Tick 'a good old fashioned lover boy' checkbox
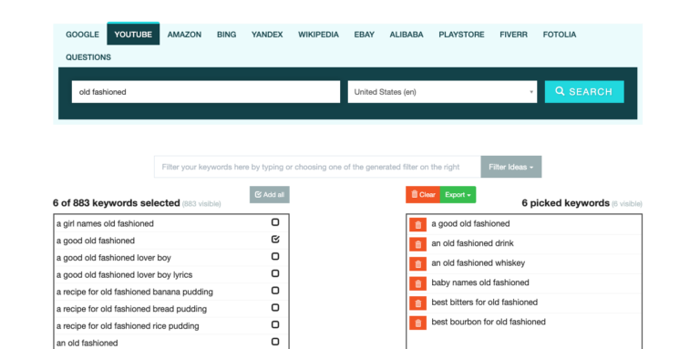The height and width of the screenshot is (349, 700). pyautogui.click(x=275, y=257)
